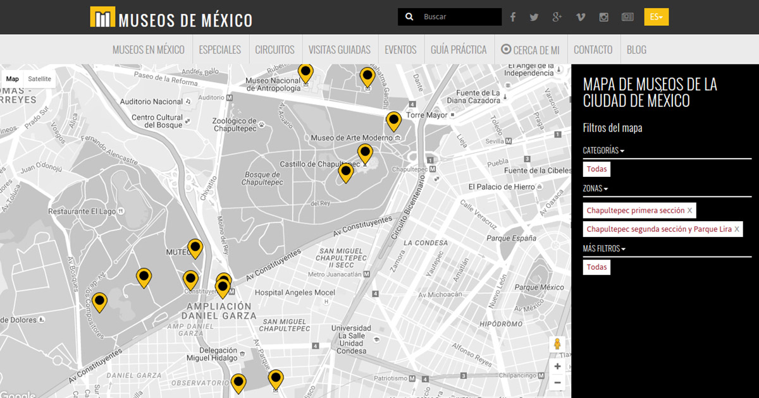Zoom in the map with plus button
The width and height of the screenshot is (759, 398).
tap(557, 366)
